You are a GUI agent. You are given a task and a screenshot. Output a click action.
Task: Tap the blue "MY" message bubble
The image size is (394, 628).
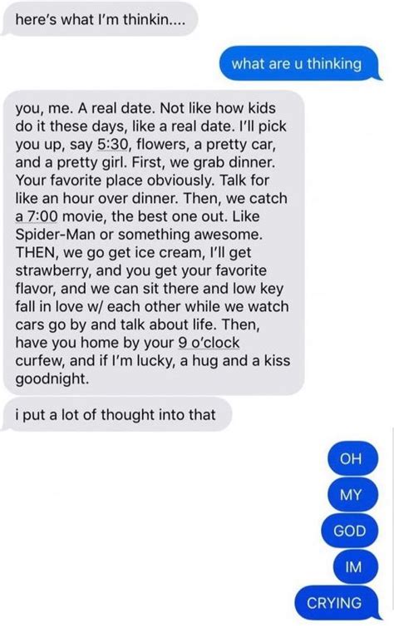coord(352,495)
